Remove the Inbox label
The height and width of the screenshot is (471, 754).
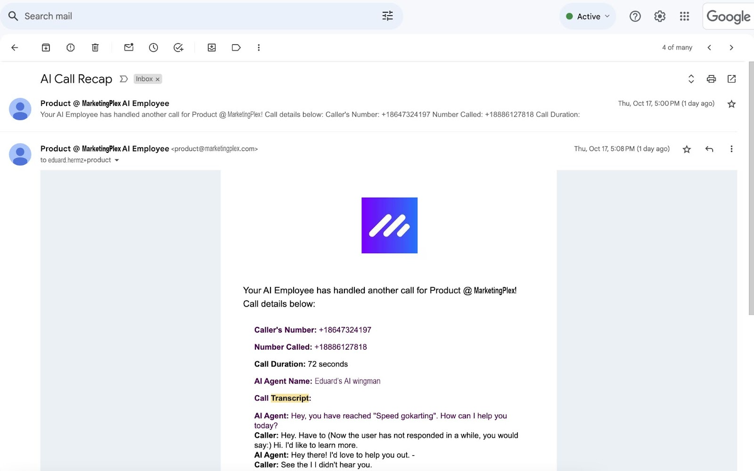click(157, 79)
